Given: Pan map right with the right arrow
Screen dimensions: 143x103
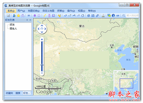Looking at the screenshot, I should [x=45, y=29].
